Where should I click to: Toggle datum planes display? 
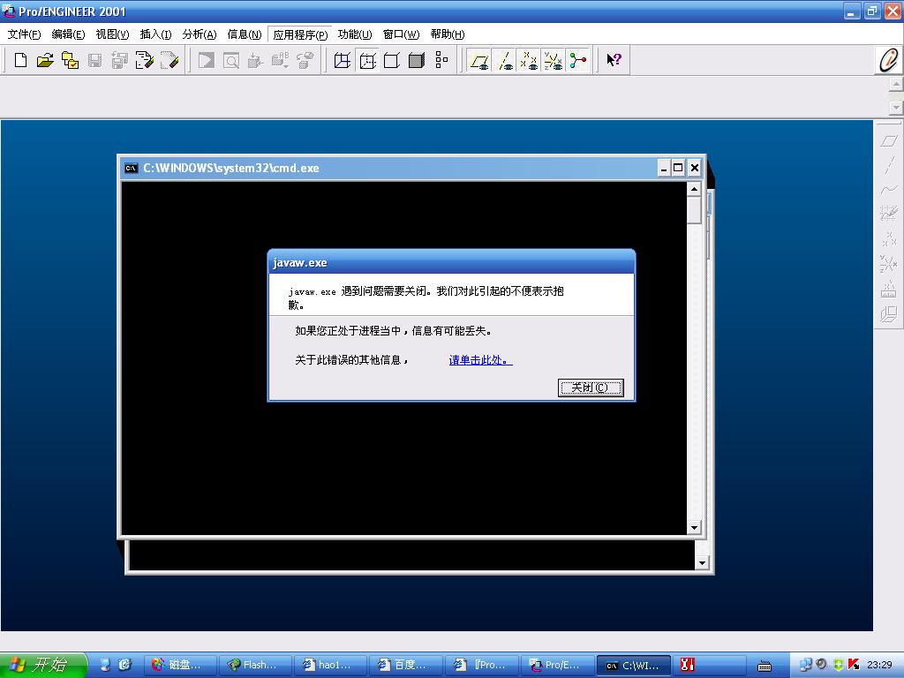click(x=479, y=60)
